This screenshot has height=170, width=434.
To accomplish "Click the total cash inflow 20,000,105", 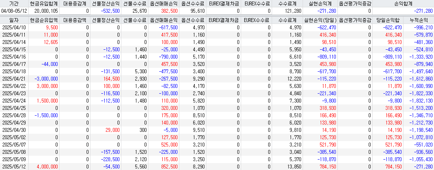I will (46, 11).
